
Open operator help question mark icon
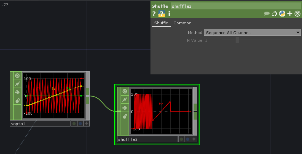(154, 14)
